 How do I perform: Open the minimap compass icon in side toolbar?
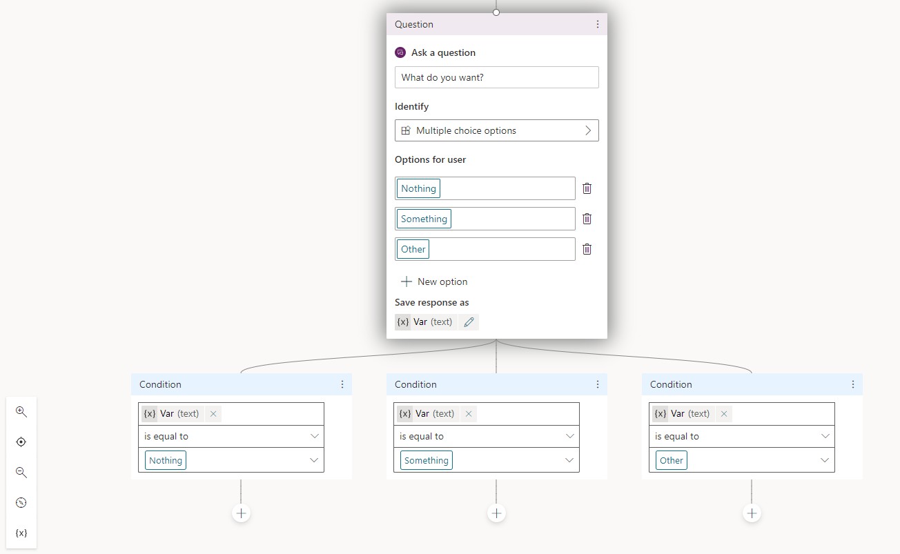21,503
